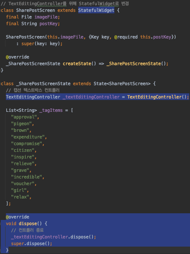
Task: Click the List<String> type annotation
Action: pos(21,110)
